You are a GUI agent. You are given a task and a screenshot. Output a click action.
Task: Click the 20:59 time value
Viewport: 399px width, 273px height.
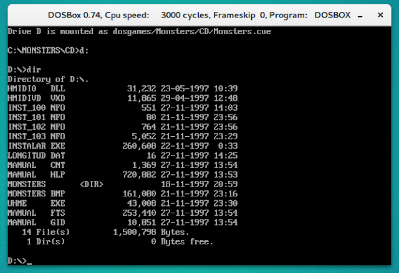(x=226, y=184)
